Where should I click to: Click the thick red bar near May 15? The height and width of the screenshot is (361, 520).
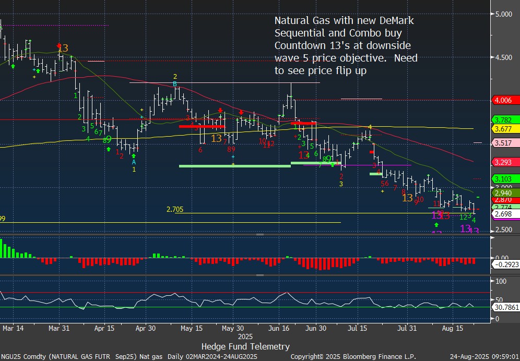point(202,126)
